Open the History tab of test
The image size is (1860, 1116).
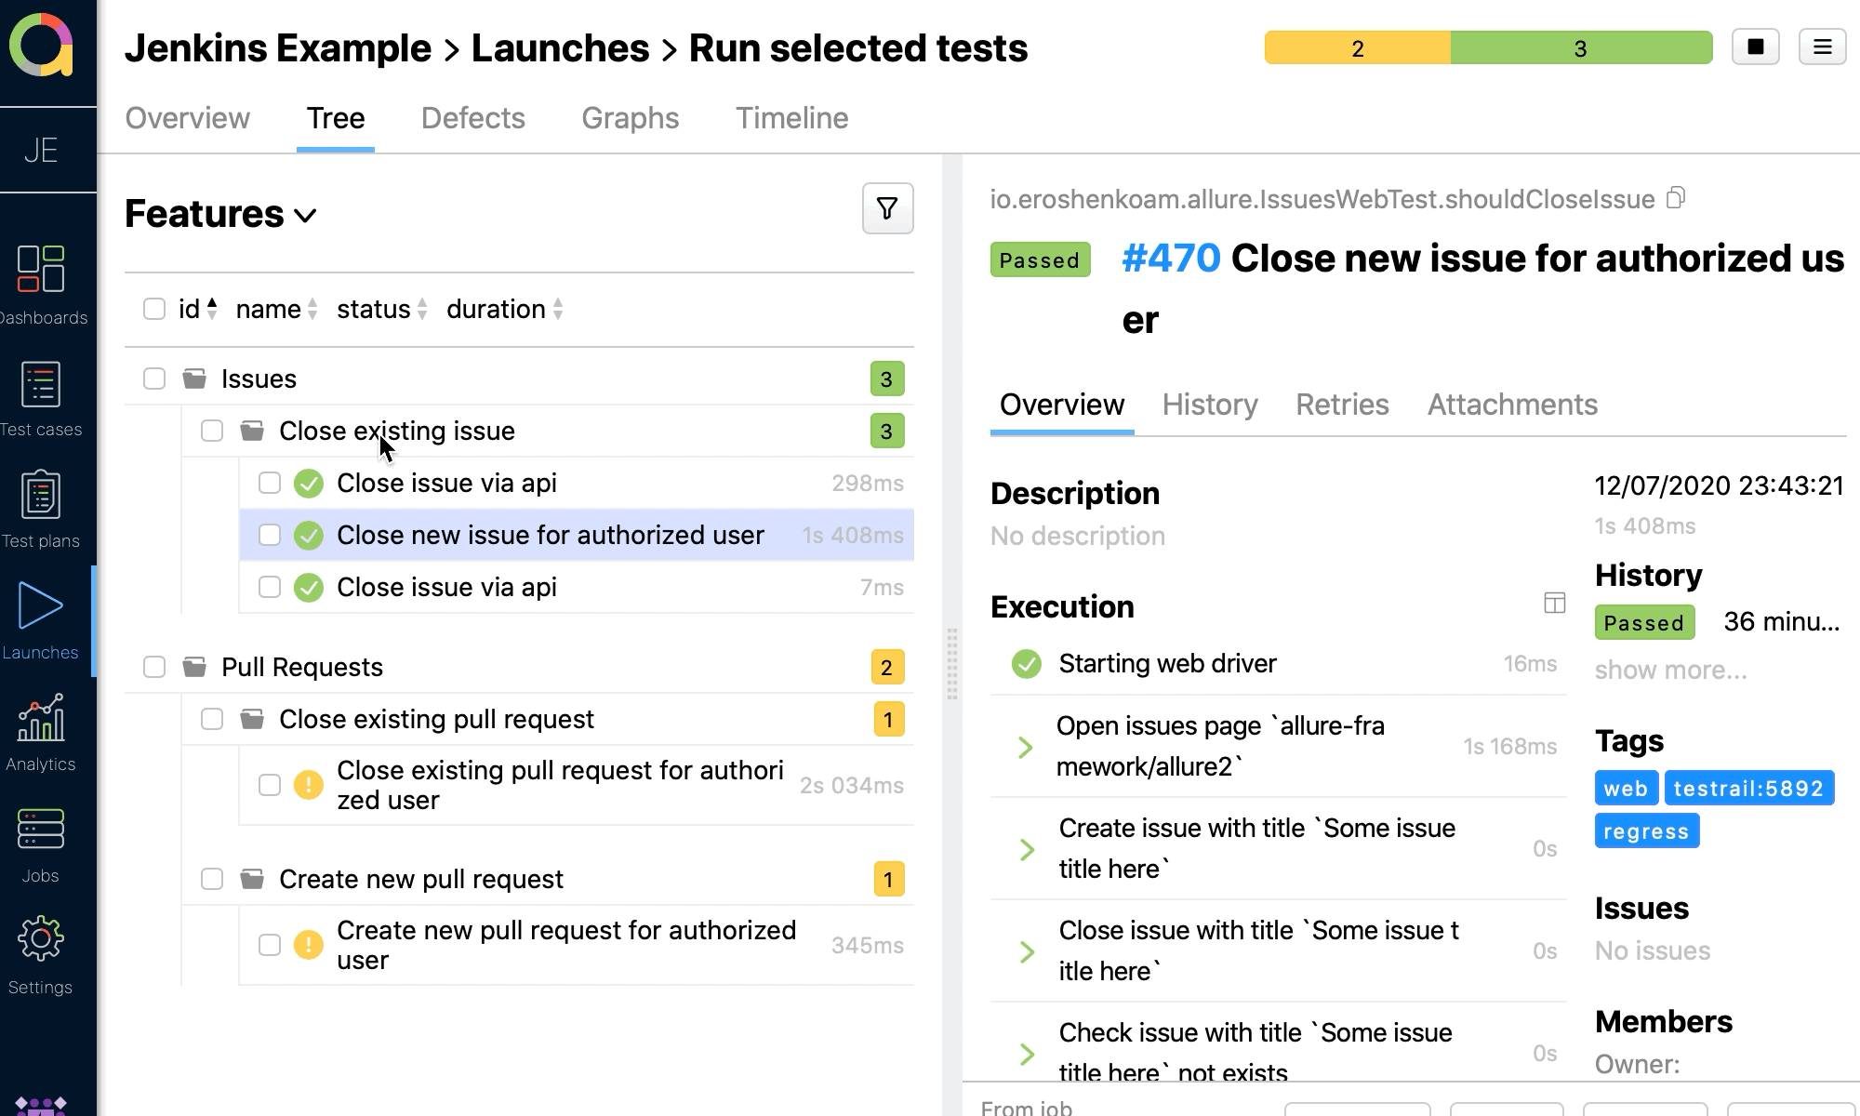coord(1209,405)
